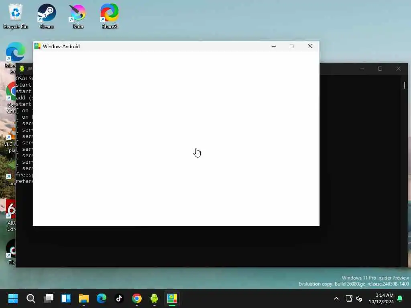Viewport: 411px width, 308px height.
Task: Show hidden system tray icons
Action: pyautogui.click(x=336, y=298)
